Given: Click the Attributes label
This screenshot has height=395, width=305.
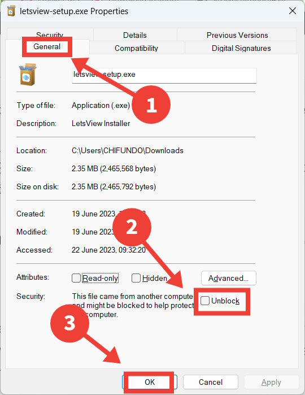Looking at the screenshot, I should [x=33, y=277].
